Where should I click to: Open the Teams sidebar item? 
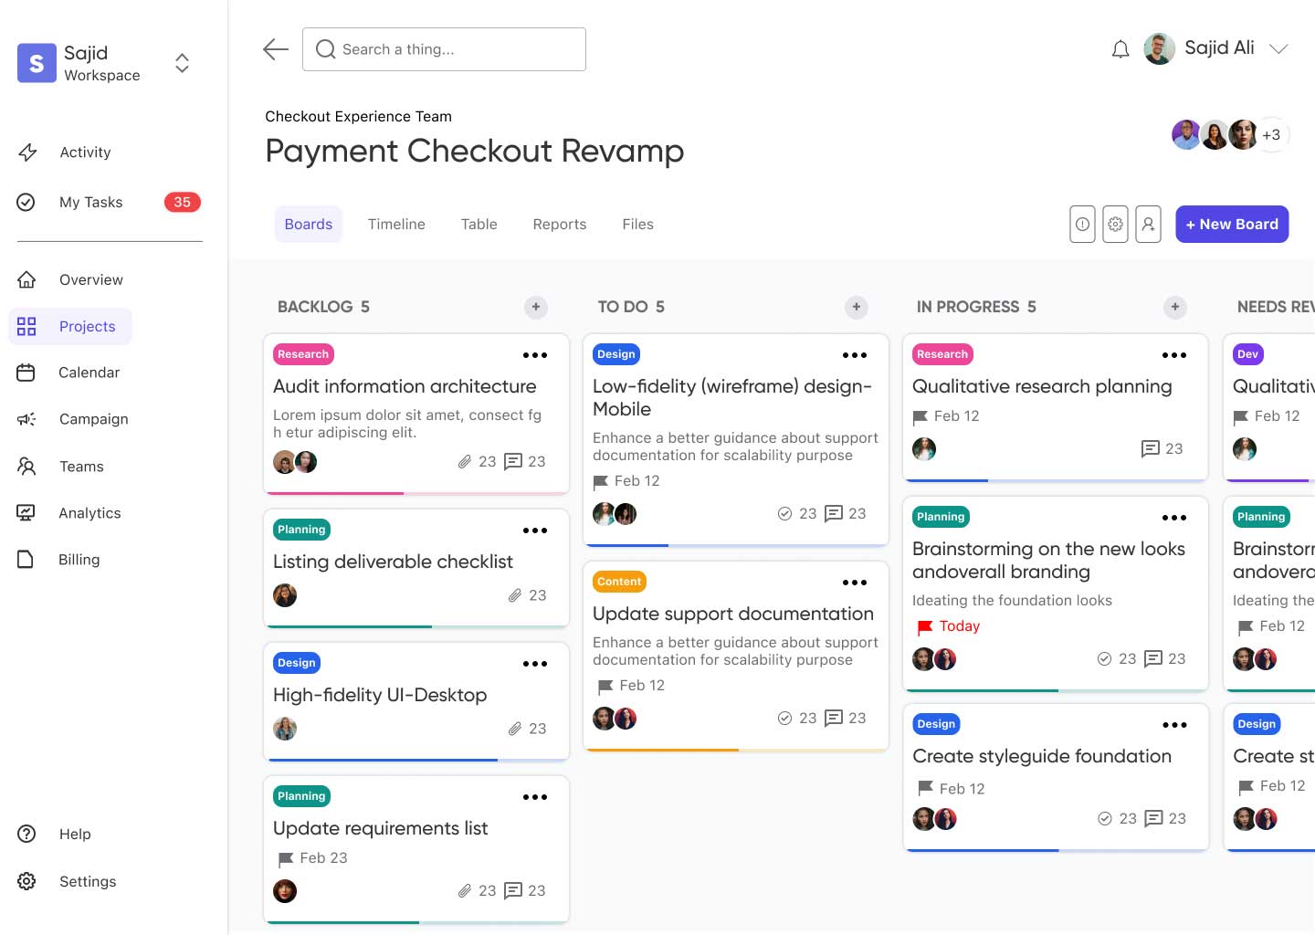81,467
